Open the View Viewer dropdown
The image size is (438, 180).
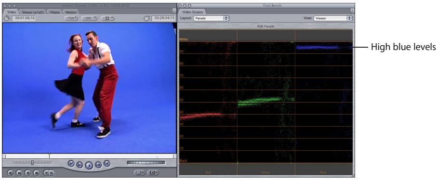click(x=332, y=18)
